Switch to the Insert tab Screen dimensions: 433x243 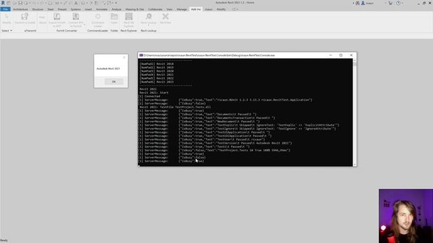pos(88,9)
